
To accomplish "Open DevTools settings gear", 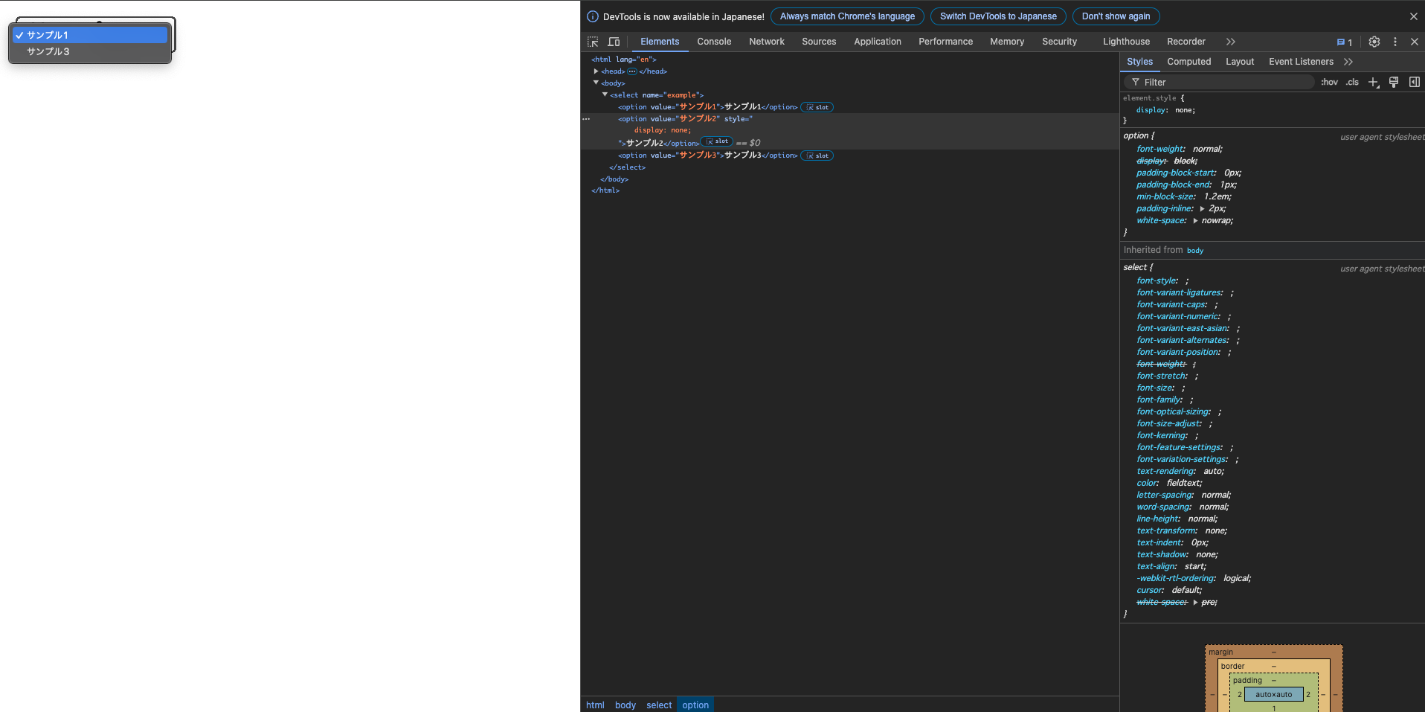I will tap(1374, 42).
